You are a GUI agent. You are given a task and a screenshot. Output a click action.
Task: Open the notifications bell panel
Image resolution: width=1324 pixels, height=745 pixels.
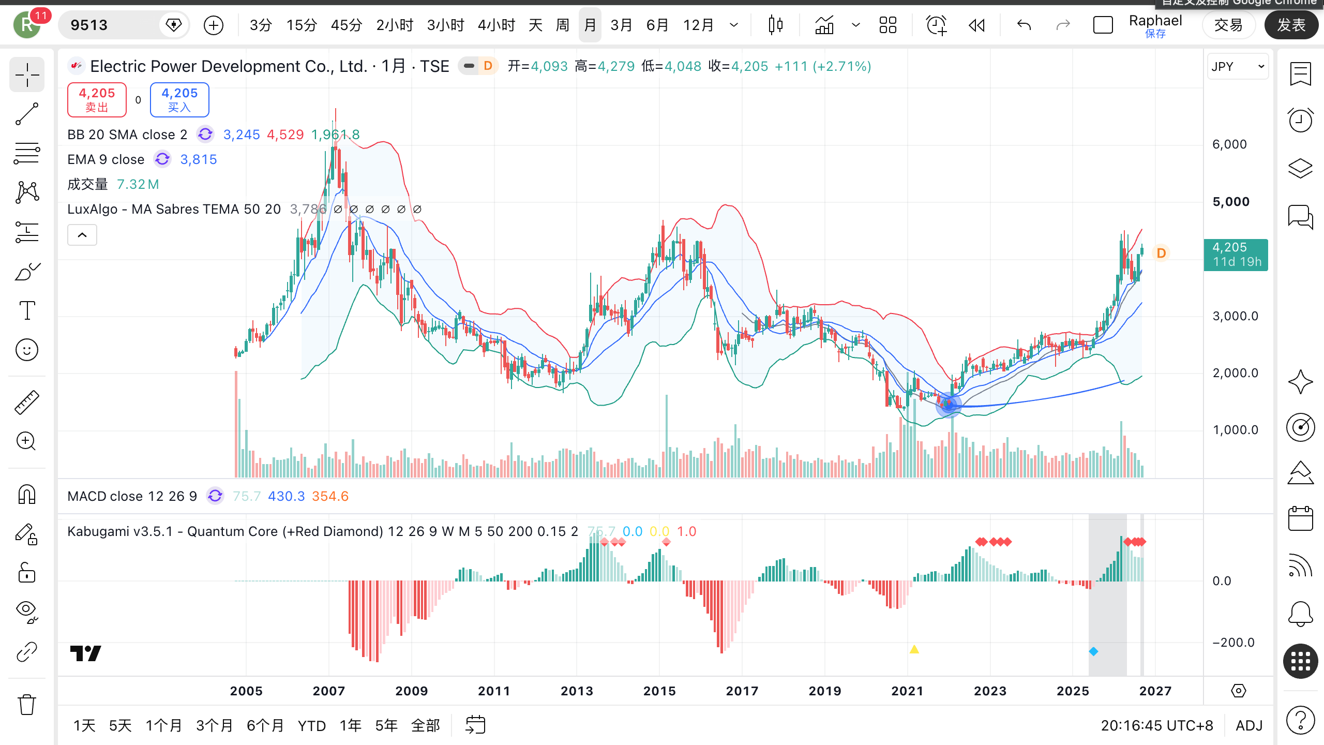[1300, 614]
